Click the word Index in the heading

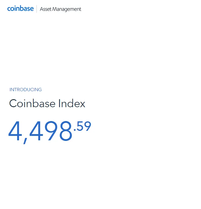(72, 103)
